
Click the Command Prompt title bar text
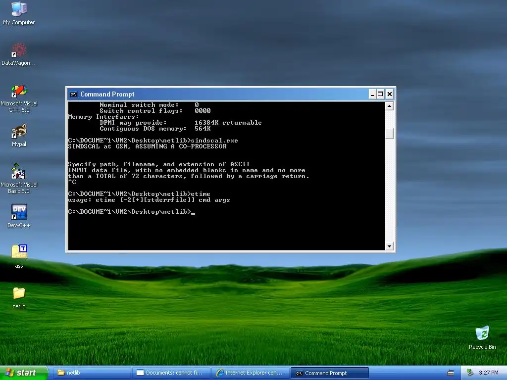tap(107, 95)
